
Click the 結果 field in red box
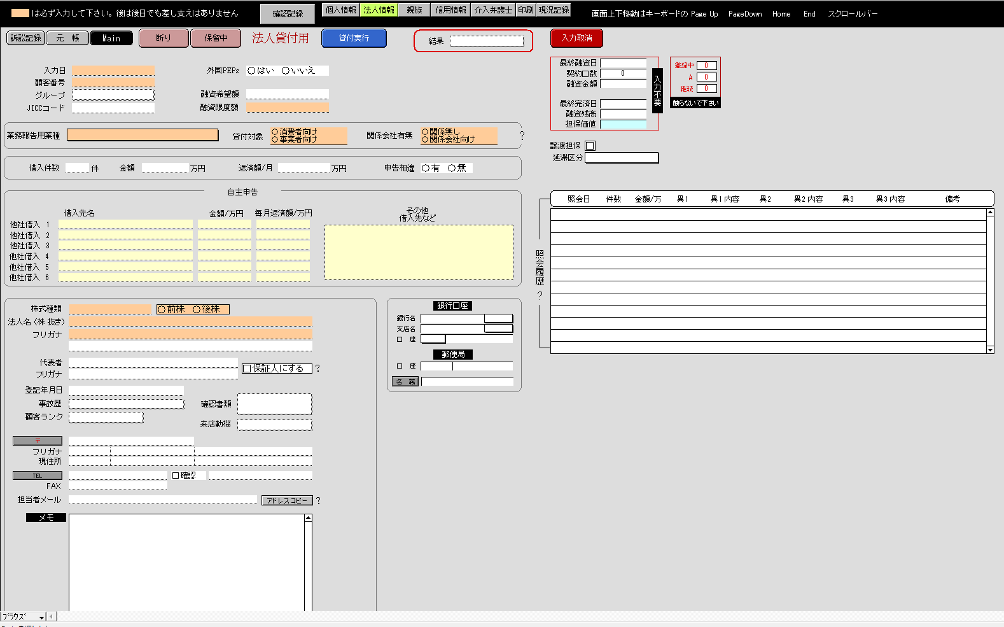487,41
